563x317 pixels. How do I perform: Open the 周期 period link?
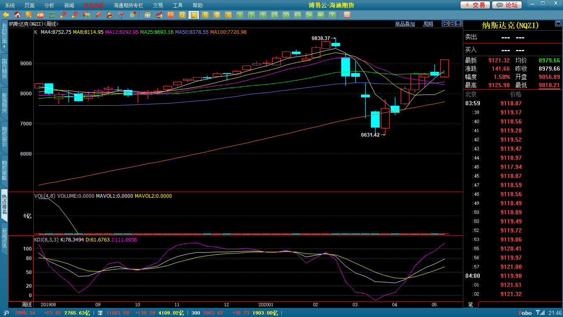(x=428, y=24)
